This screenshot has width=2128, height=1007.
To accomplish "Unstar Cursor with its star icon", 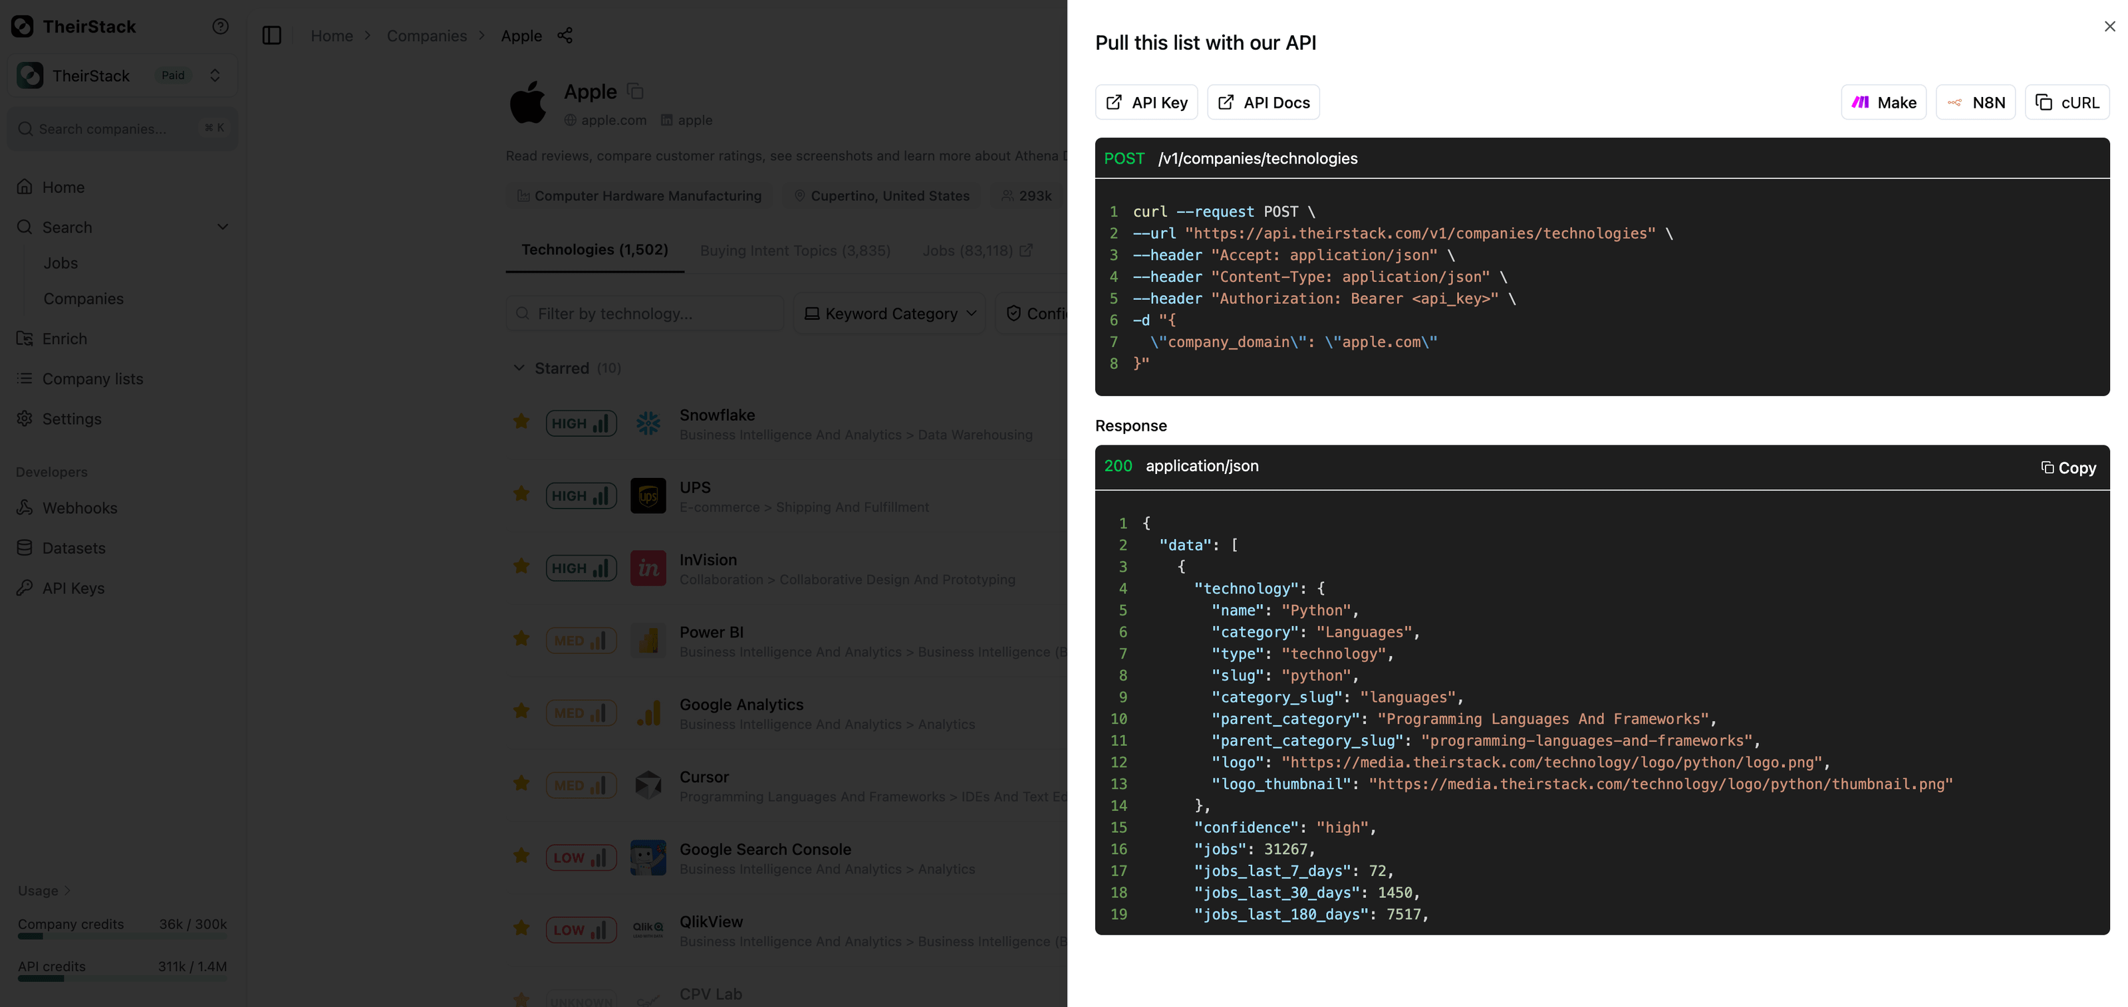I will tap(521, 784).
